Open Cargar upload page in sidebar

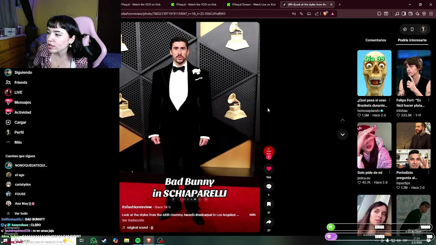[x=16, y=122]
